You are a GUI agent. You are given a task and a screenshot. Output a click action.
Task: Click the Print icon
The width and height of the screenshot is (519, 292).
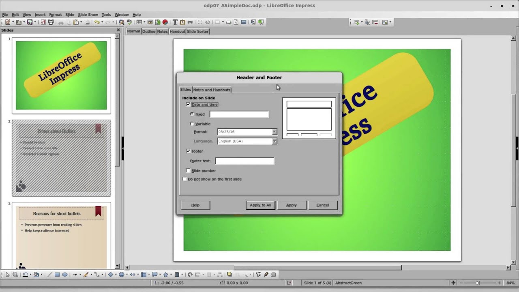(x=51, y=22)
